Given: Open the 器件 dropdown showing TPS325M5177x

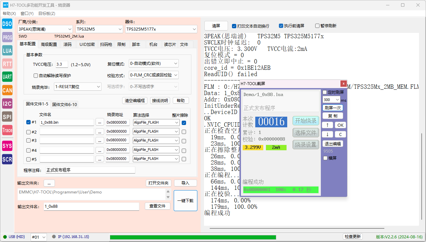Looking at the screenshot, I should [161, 29].
